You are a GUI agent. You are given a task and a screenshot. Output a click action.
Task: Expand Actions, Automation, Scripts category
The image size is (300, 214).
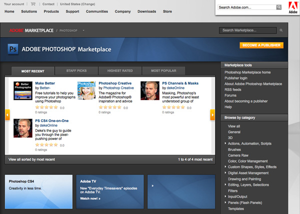point(225,143)
